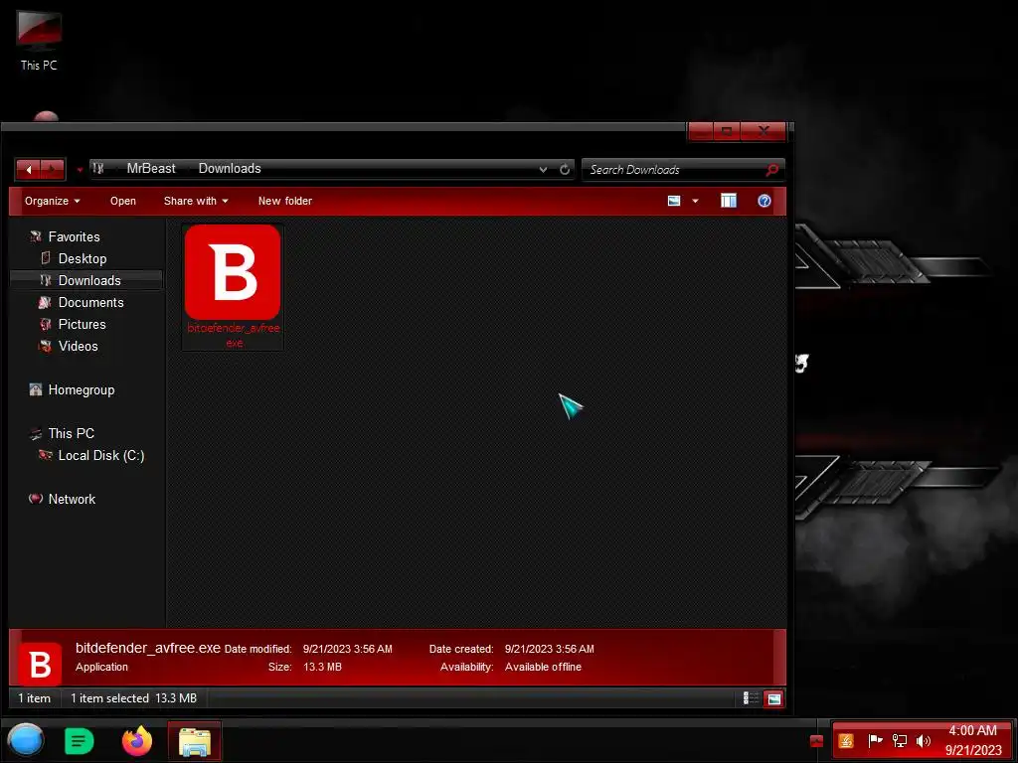Open This PC desktop icon
This screenshot has width=1018, height=763.
[39, 40]
